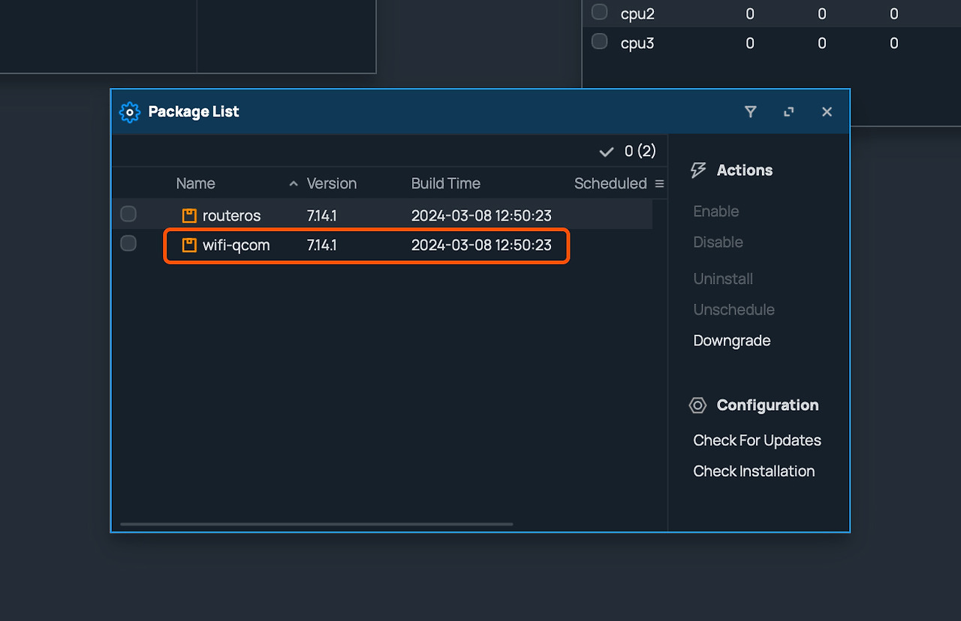Viewport: 961px width, 621px height.
Task: Tick the routeros row checkbox
Action: [x=128, y=214]
